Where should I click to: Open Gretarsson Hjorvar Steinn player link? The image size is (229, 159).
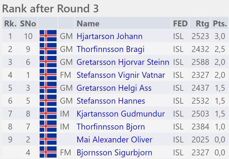[x=123, y=62]
